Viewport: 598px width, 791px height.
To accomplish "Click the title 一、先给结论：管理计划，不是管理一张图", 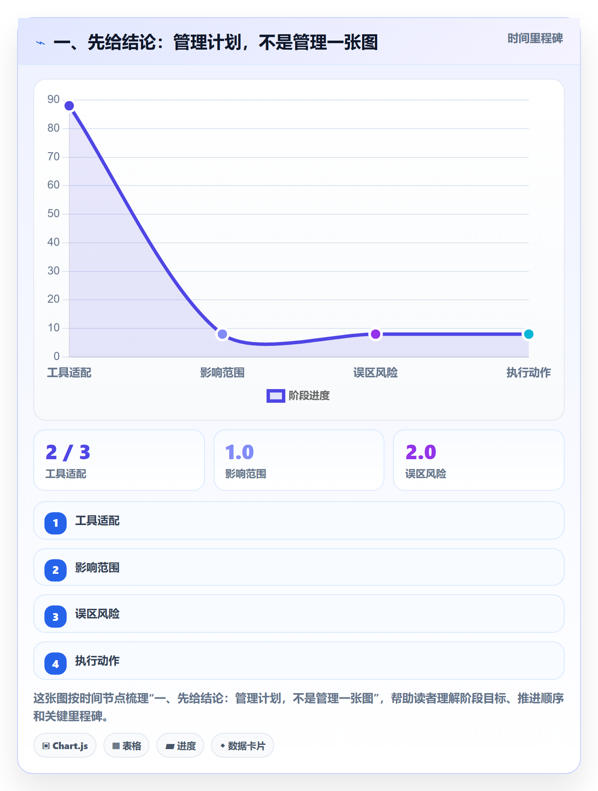I will point(216,42).
